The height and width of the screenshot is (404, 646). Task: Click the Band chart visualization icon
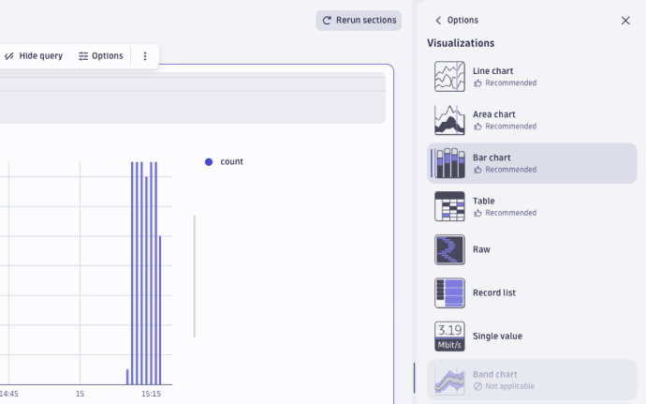point(449,379)
